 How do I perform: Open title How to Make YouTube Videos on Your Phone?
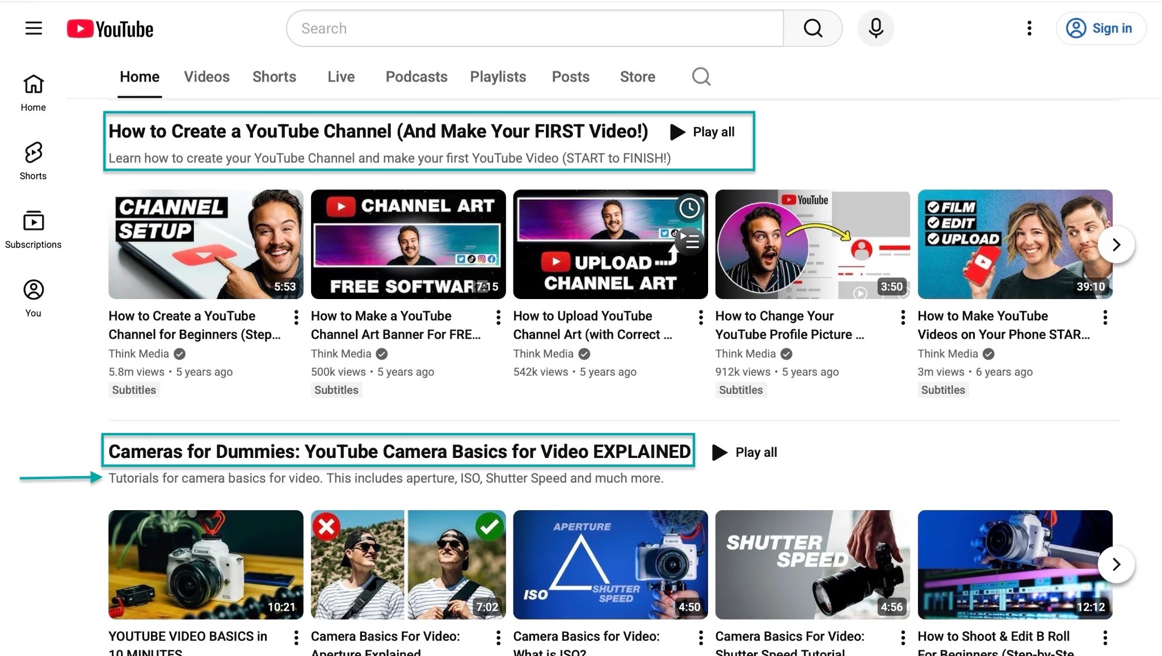point(1004,325)
